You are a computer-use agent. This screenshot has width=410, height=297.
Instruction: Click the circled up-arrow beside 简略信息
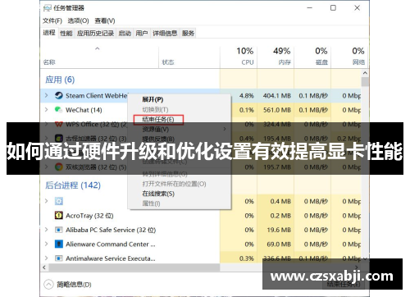pyautogui.click(x=48, y=285)
